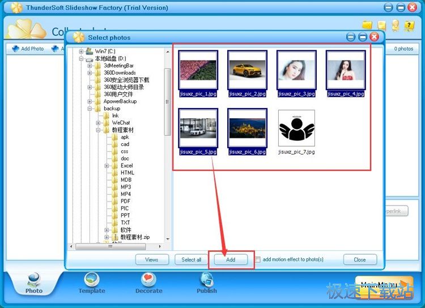Expand the 360驱动大师目录 folder node
The image size is (425, 308).
tap(90, 87)
